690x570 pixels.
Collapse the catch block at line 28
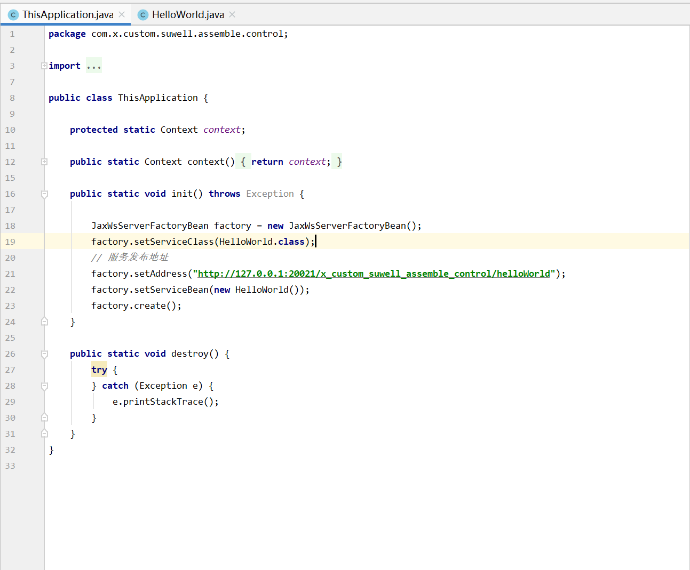click(x=44, y=386)
